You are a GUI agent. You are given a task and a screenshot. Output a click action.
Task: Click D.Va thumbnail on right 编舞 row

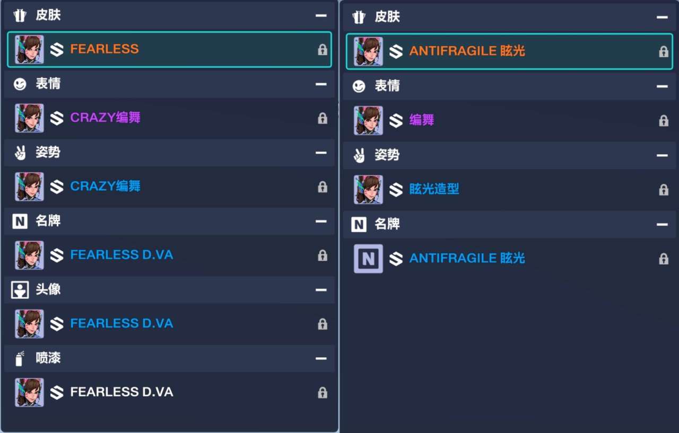[x=368, y=121]
